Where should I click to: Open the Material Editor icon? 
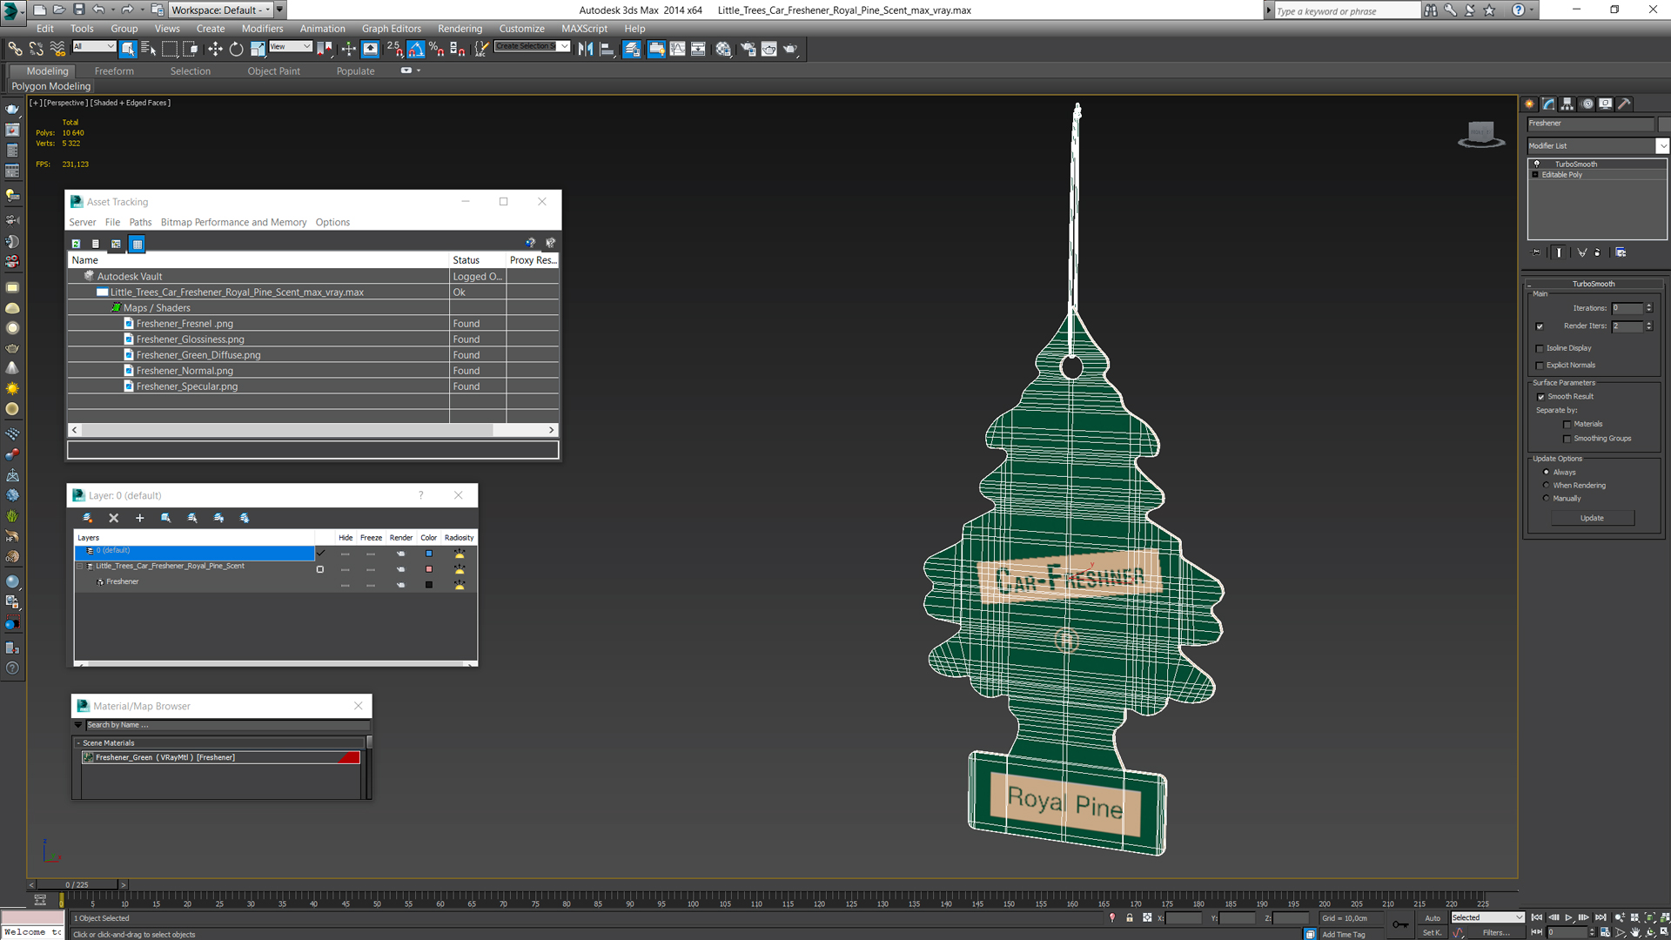(723, 49)
